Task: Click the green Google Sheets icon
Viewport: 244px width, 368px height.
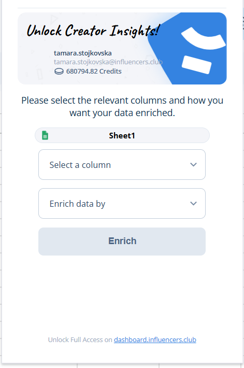Action: pyautogui.click(x=45, y=135)
